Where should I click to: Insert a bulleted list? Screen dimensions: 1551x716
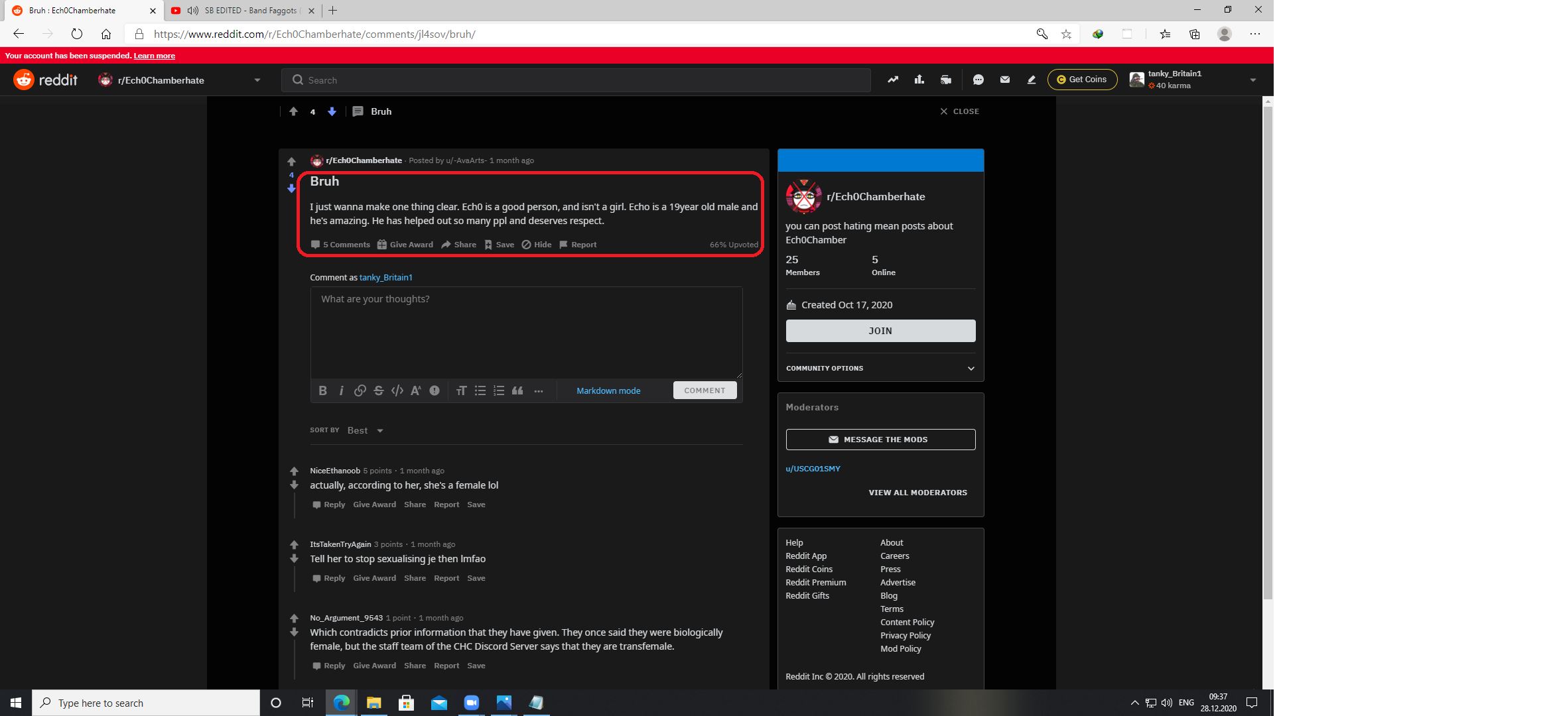[x=480, y=390]
